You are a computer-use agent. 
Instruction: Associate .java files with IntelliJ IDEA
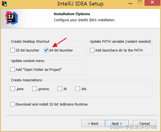tap(13, 89)
